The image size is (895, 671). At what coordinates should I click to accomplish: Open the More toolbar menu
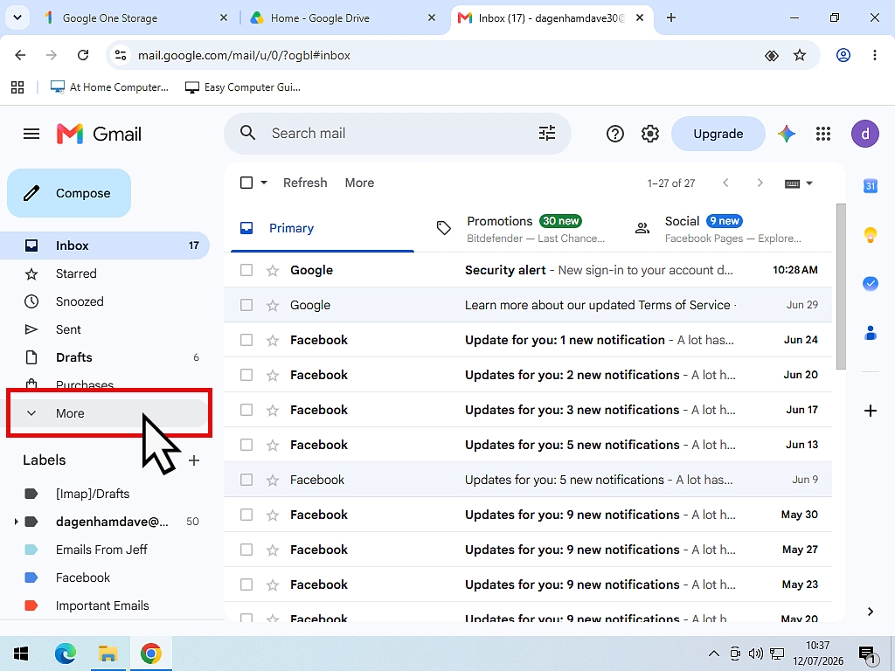click(x=359, y=183)
